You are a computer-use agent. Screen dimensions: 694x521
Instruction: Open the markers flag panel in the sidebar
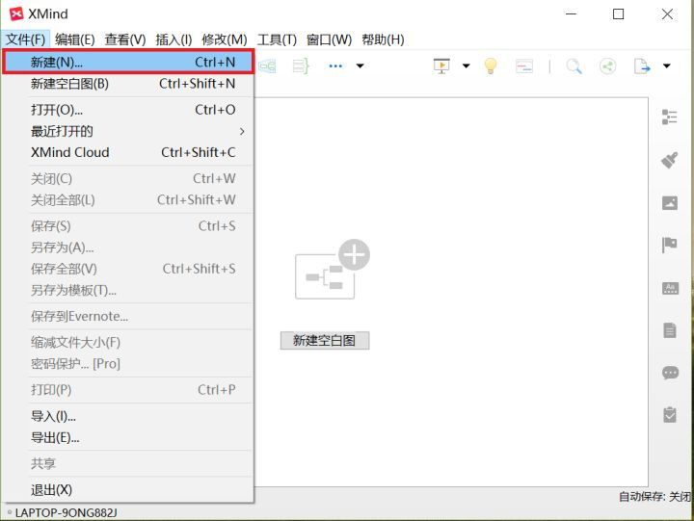coord(670,245)
